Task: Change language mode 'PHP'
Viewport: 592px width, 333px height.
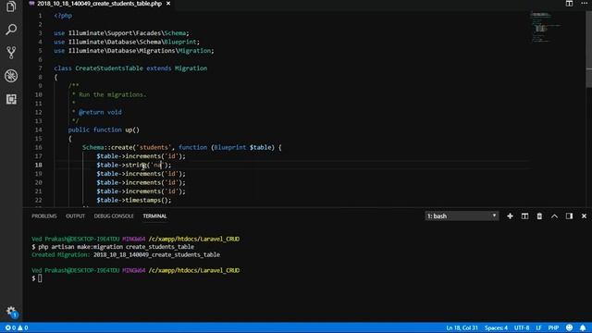Action: coord(553,327)
